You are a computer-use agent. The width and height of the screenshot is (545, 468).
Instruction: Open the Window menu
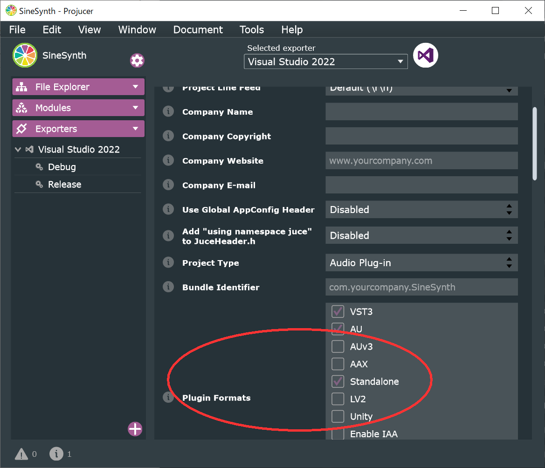coord(137,29)
